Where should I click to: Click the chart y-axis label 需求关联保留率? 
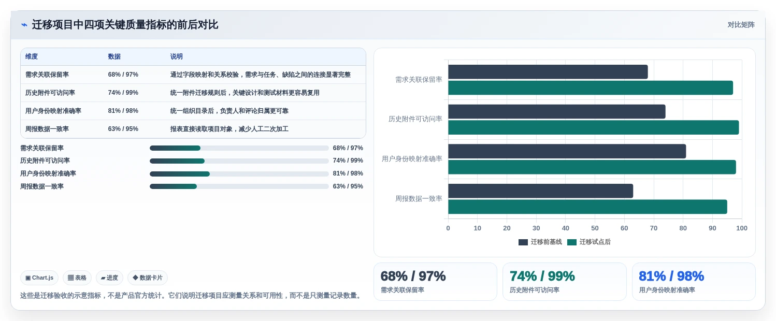[x=419, y=80]
